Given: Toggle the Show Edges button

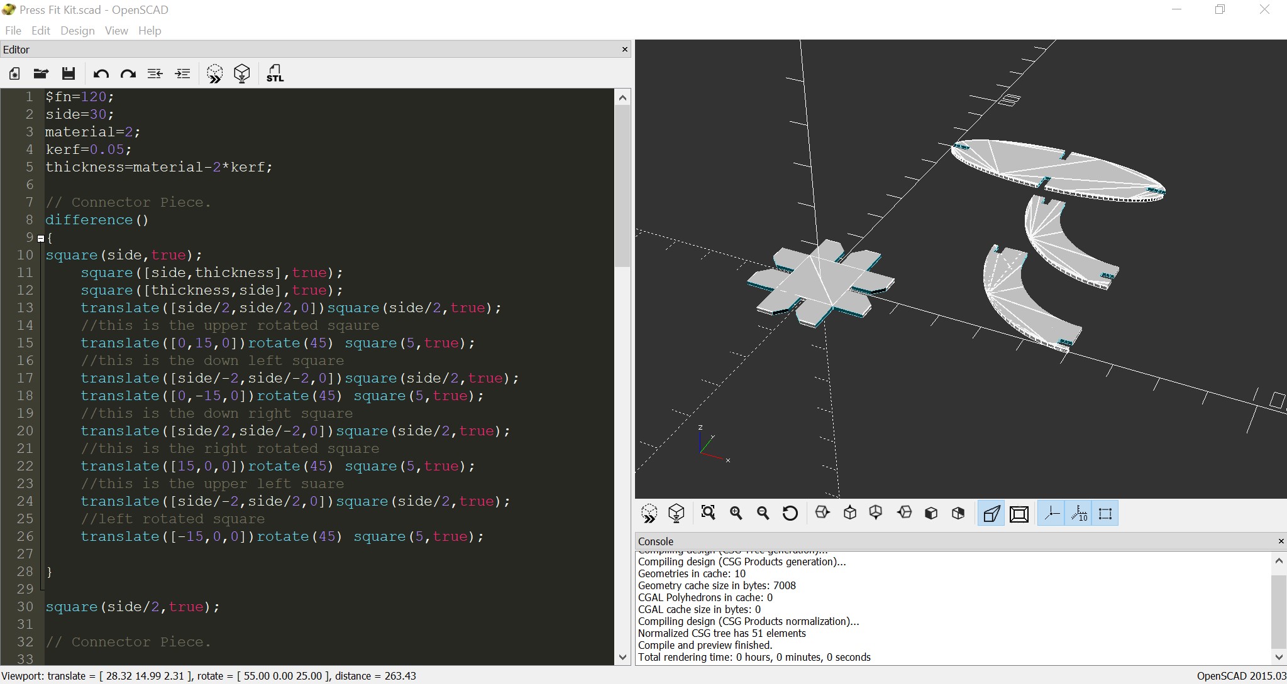Looking at the screenshot, I should coord(1105,514).
